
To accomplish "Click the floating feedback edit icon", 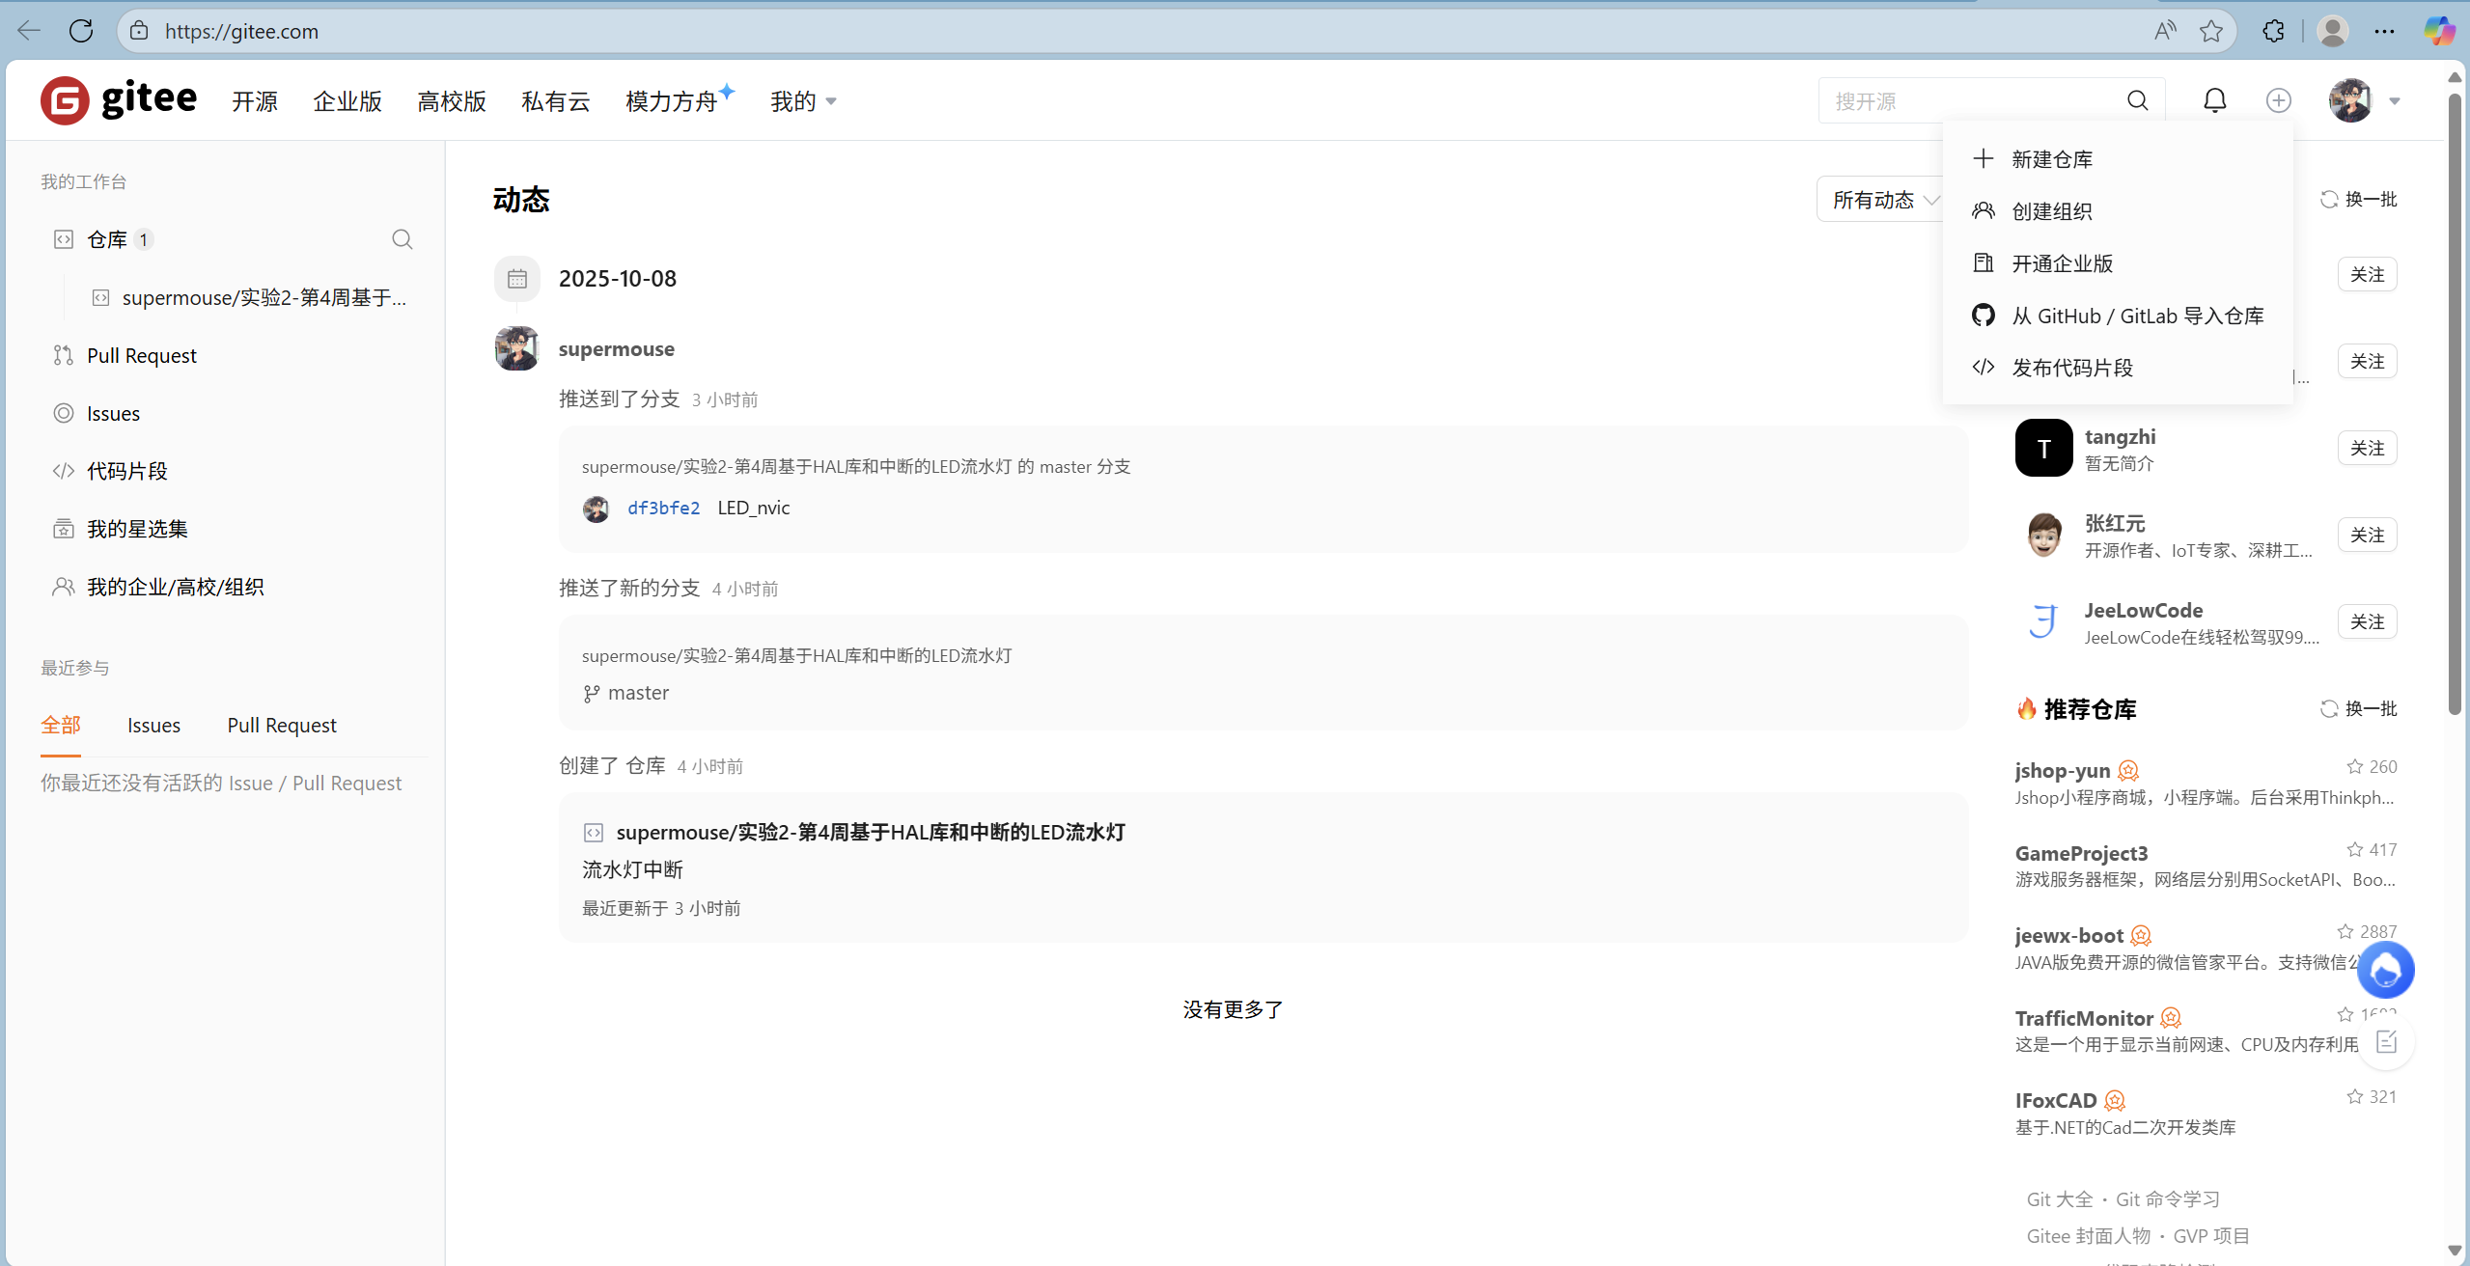I will 2386,1042.
